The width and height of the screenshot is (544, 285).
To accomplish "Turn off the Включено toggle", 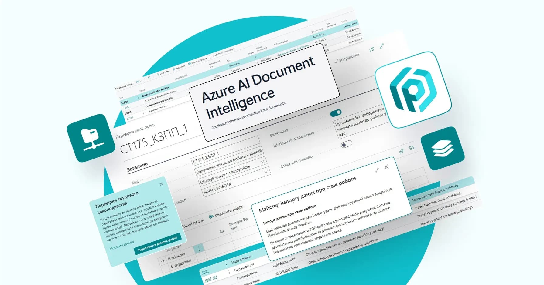I will tap(336, 113).
